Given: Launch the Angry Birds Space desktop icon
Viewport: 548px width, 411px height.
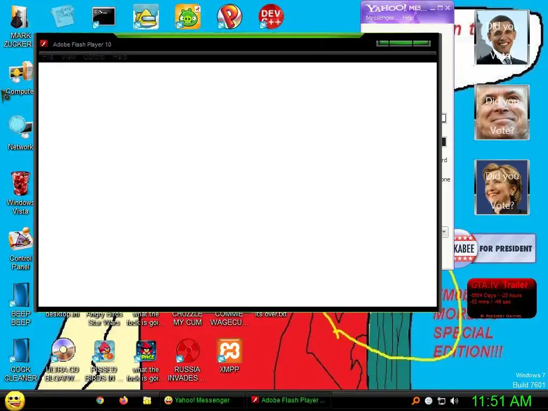Looking at the screenshot, I should 146,360.
